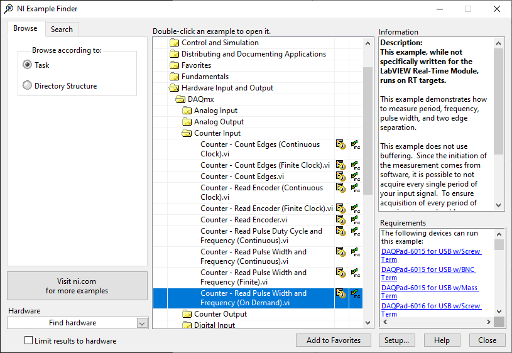Click DAQmx icon beside Counter - Count Edges (Finite Clock).vi
This screenshot has width=512, height=353.
click(356, 165)
